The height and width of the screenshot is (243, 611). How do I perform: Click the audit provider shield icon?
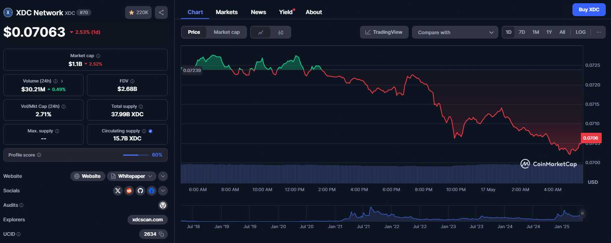[x=163, y=205]
